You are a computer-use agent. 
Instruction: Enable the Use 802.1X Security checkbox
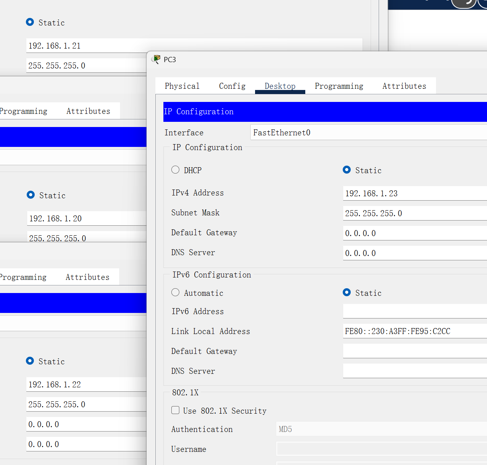coord(175,410)
